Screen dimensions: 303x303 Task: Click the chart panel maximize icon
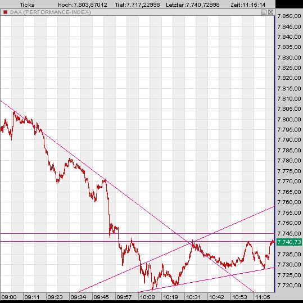[264, 12]
